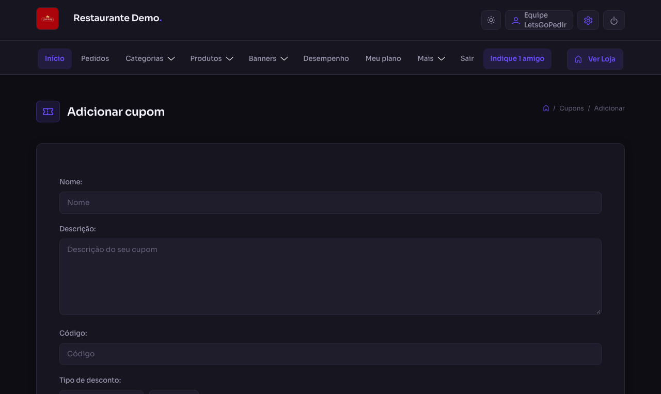The height and width of the screenshot is (394, 661).
Task: Focus the Nome input field
Action: pyautogui.click(x=330, y=202)
